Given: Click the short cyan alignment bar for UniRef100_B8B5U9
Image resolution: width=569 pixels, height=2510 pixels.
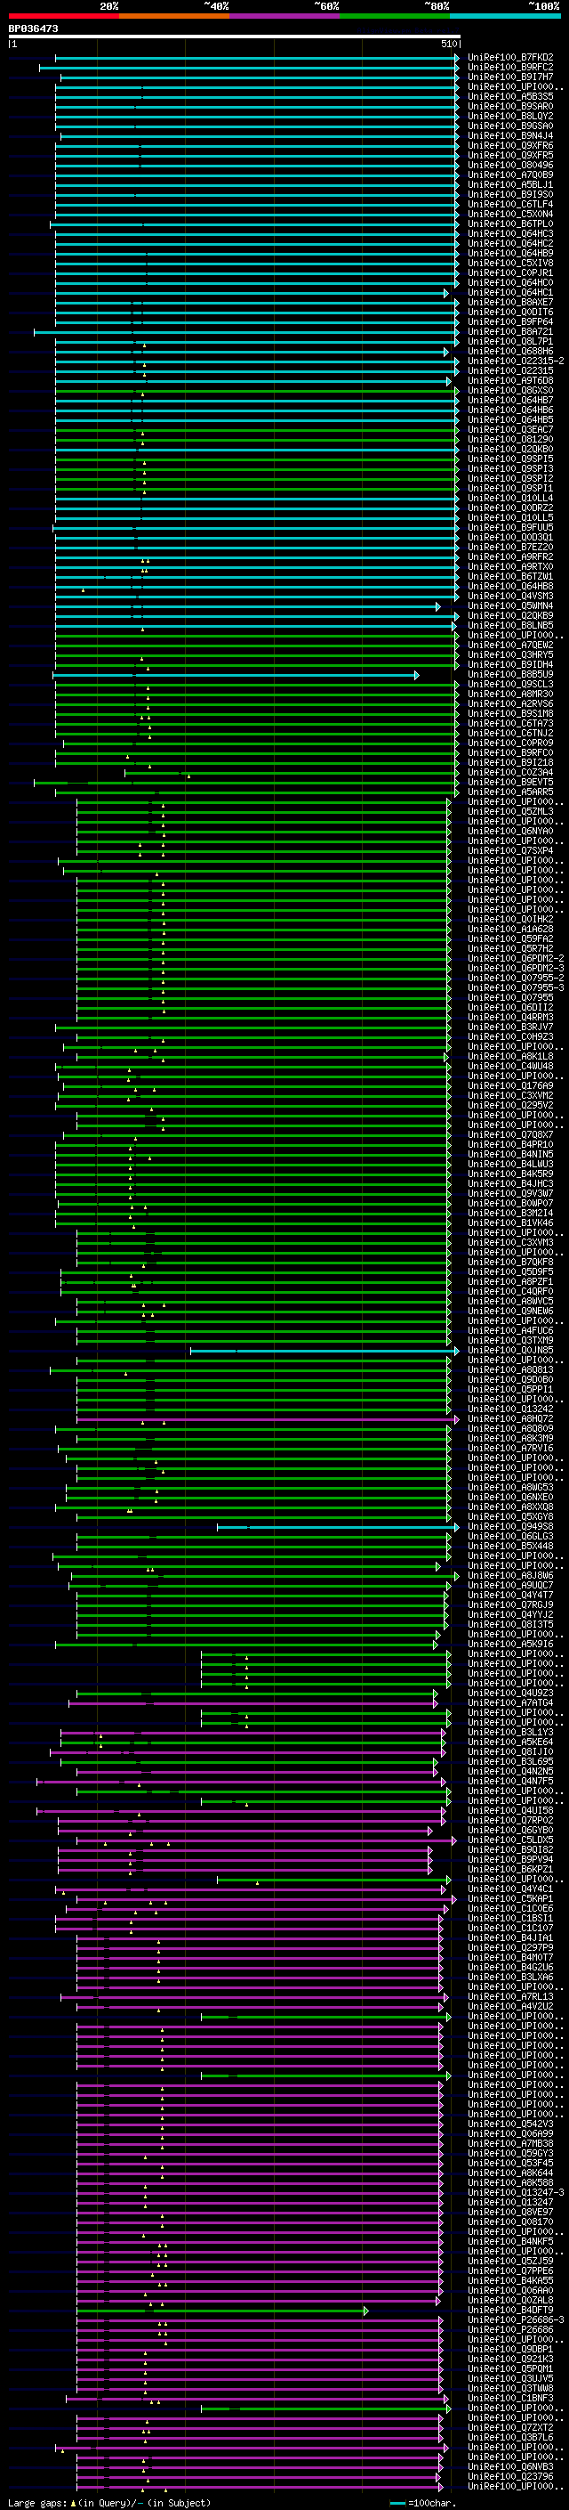Looking at the screenshot, I should (x=236, y=675).
